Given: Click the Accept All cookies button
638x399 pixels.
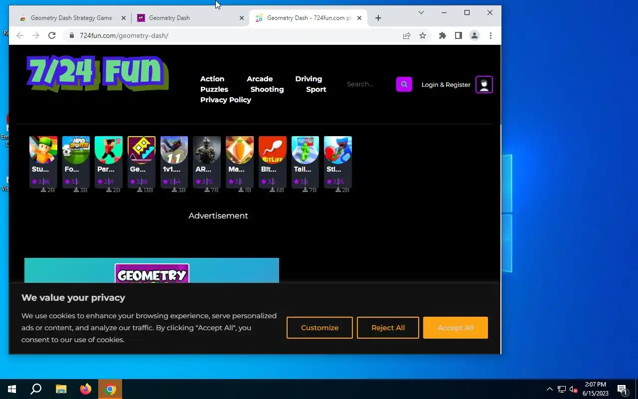Looking at the screenshot, I should point(456,328).
